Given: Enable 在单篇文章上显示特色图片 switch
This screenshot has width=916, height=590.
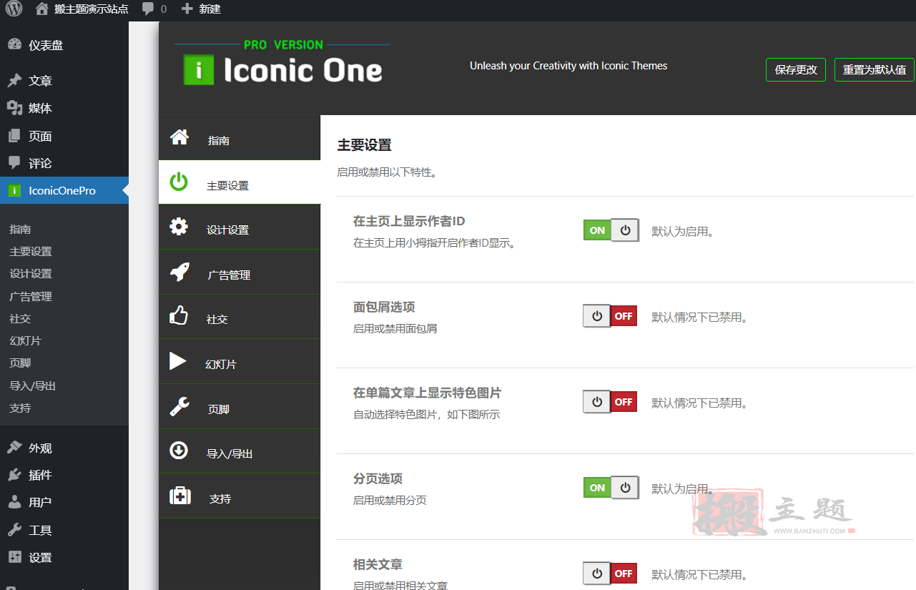Looking at the screenshot, I should coord(610,402).
